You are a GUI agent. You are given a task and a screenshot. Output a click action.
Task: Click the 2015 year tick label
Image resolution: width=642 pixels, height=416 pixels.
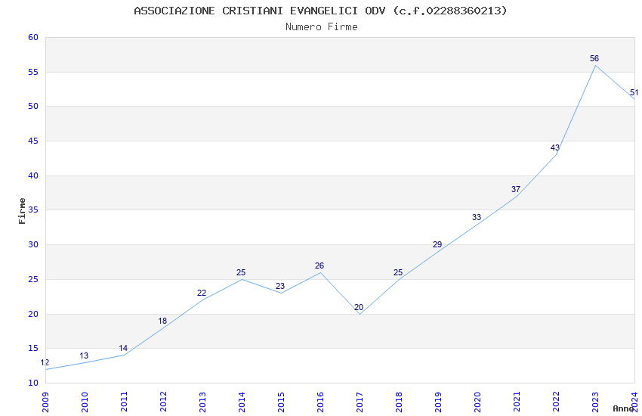coord(281,402)
